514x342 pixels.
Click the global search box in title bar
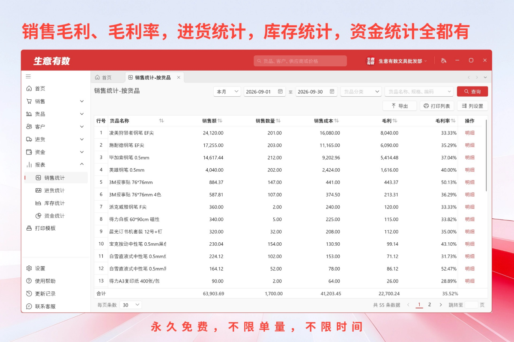(x=300, y=61)
